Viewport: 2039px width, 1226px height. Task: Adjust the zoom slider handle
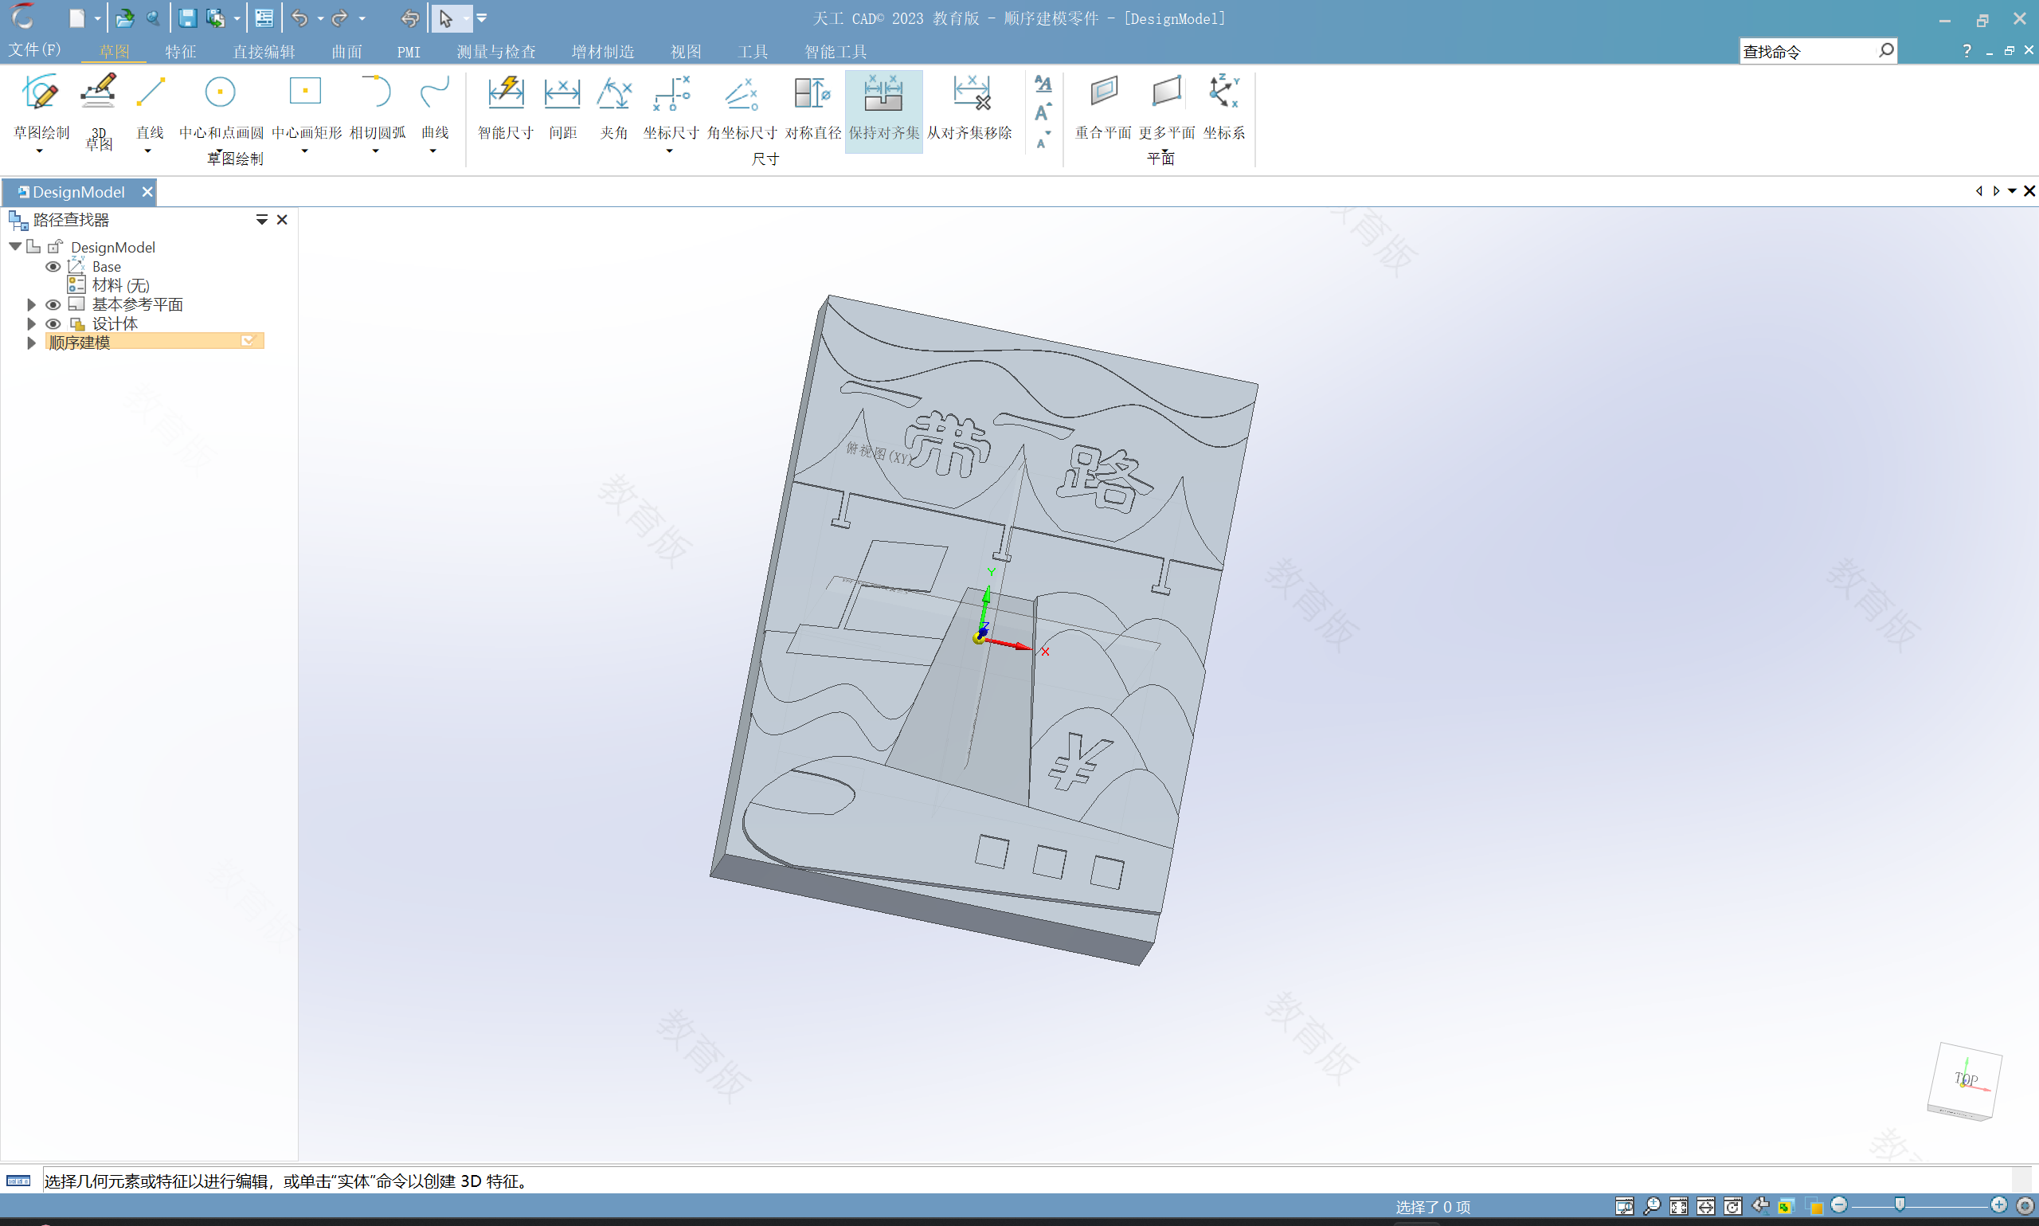coord(1900,1205)
